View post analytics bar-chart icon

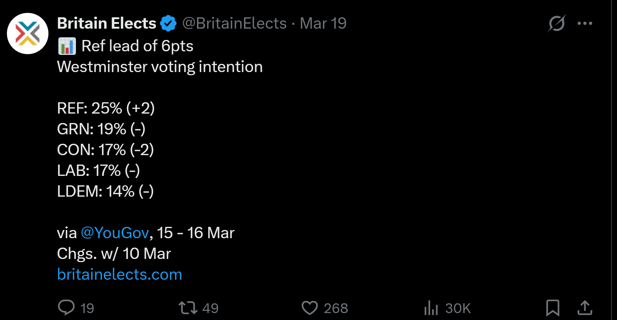point(431,307)
